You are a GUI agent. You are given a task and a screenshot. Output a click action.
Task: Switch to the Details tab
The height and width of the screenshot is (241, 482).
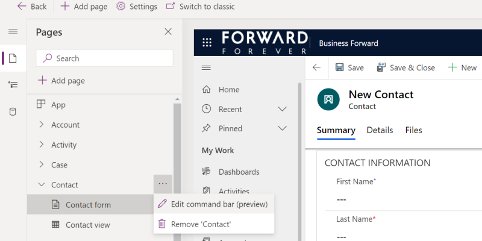point(380,130)
